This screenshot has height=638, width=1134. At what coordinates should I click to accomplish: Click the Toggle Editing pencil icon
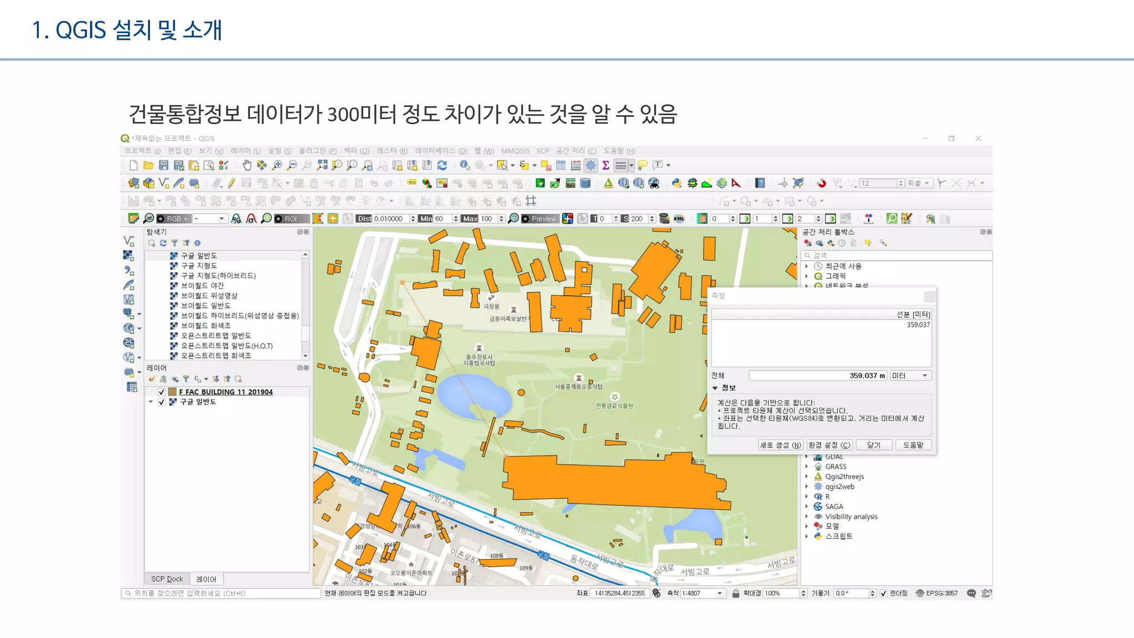click(x=231, y=183)
